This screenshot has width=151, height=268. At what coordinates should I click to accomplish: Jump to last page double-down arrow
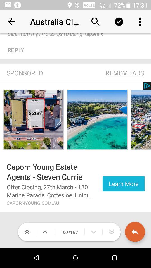click(x=112, y=232)
